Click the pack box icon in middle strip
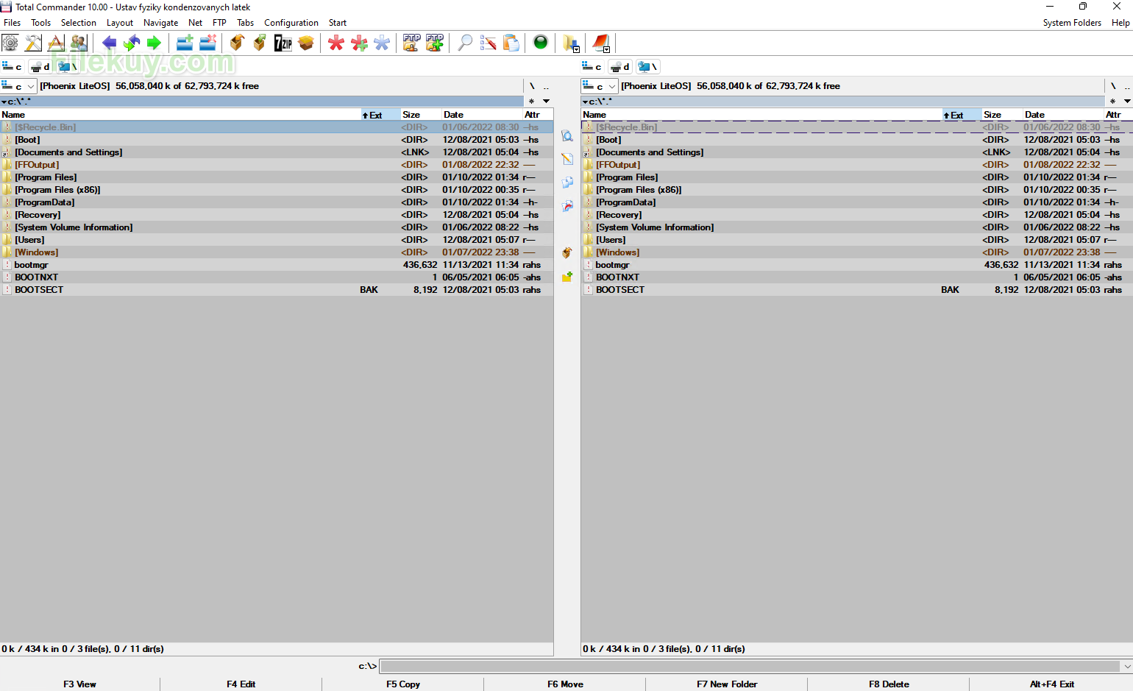The width and height of the screenshot is (1133, 691). click(567, 253)
